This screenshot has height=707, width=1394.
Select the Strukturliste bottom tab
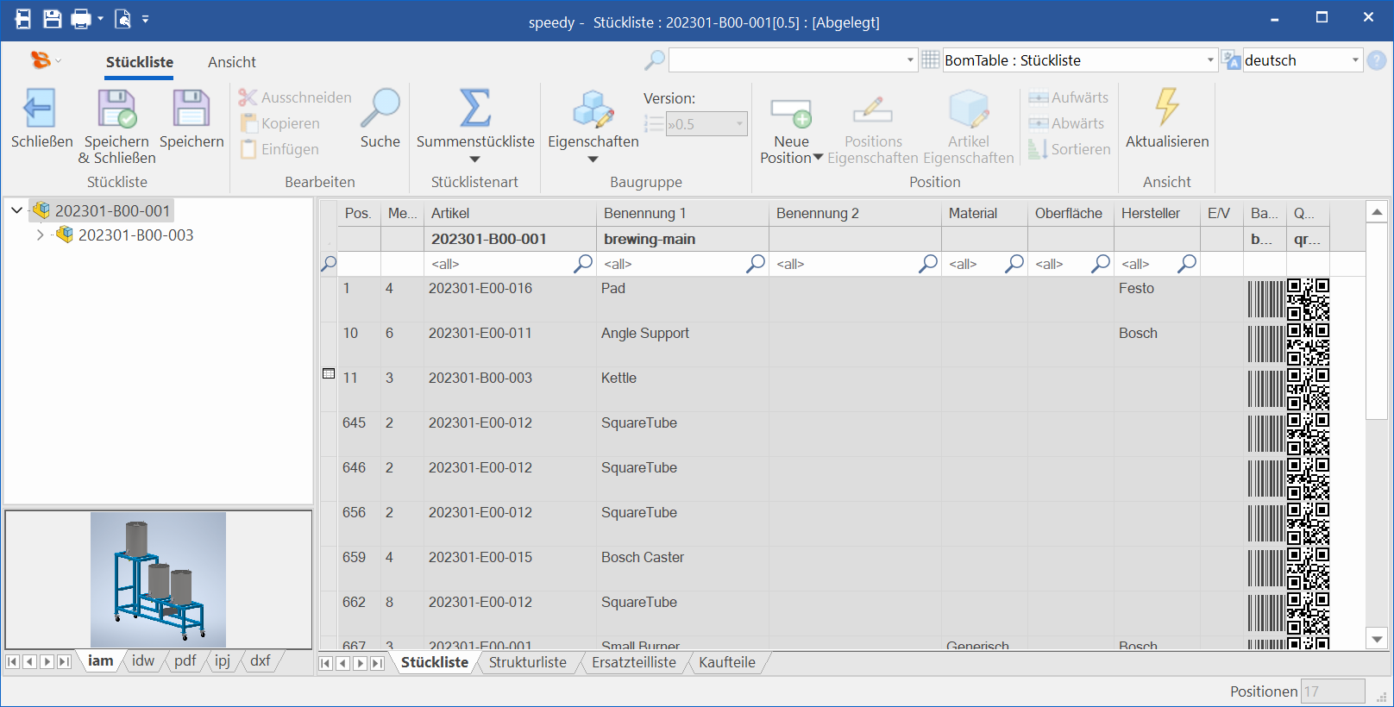point(527,662)
